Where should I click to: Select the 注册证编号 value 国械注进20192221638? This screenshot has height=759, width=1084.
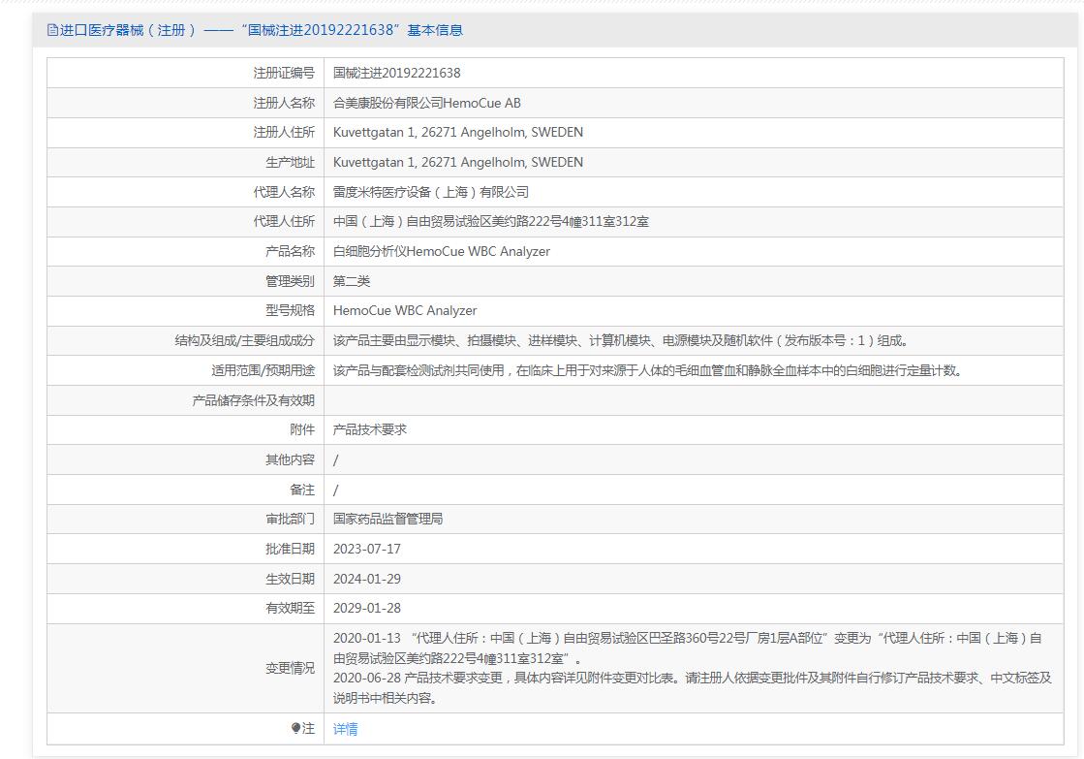coord(397,73)
